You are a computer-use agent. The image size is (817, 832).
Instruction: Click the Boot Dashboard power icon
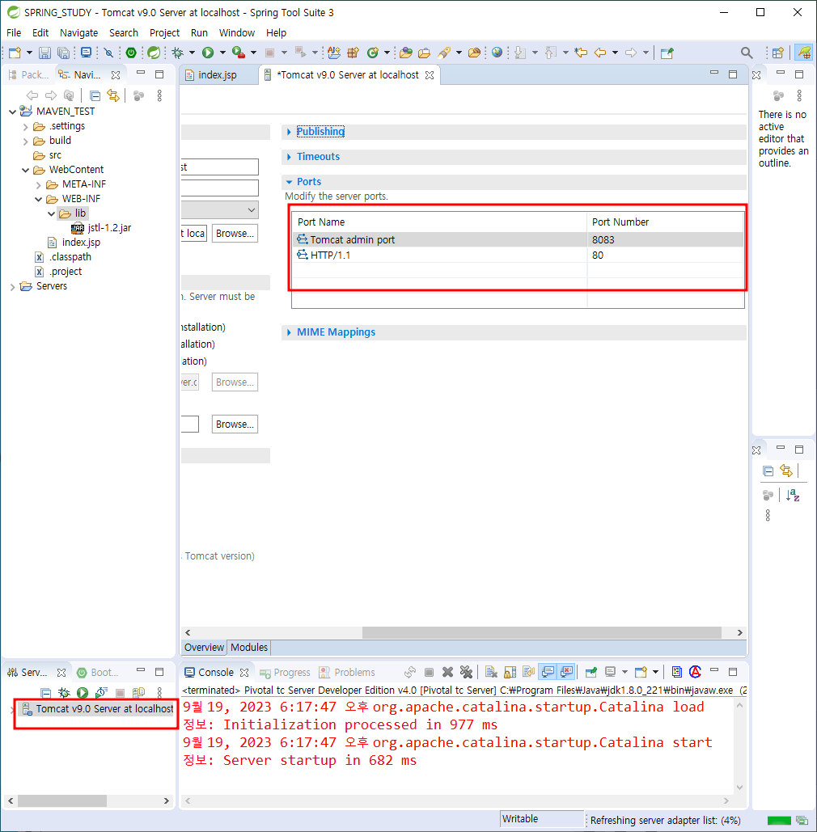tap(131, 53)
